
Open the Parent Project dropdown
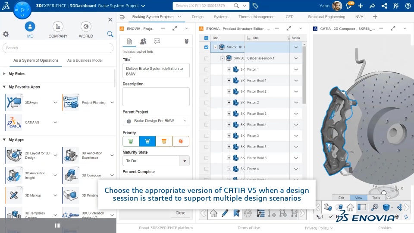(156, 121)
